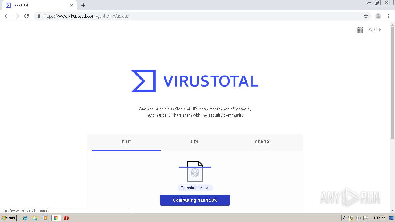This screenshot has width=395, height=222.
Task: Switch to the FILE tab
Action: (x=126, y=142)
